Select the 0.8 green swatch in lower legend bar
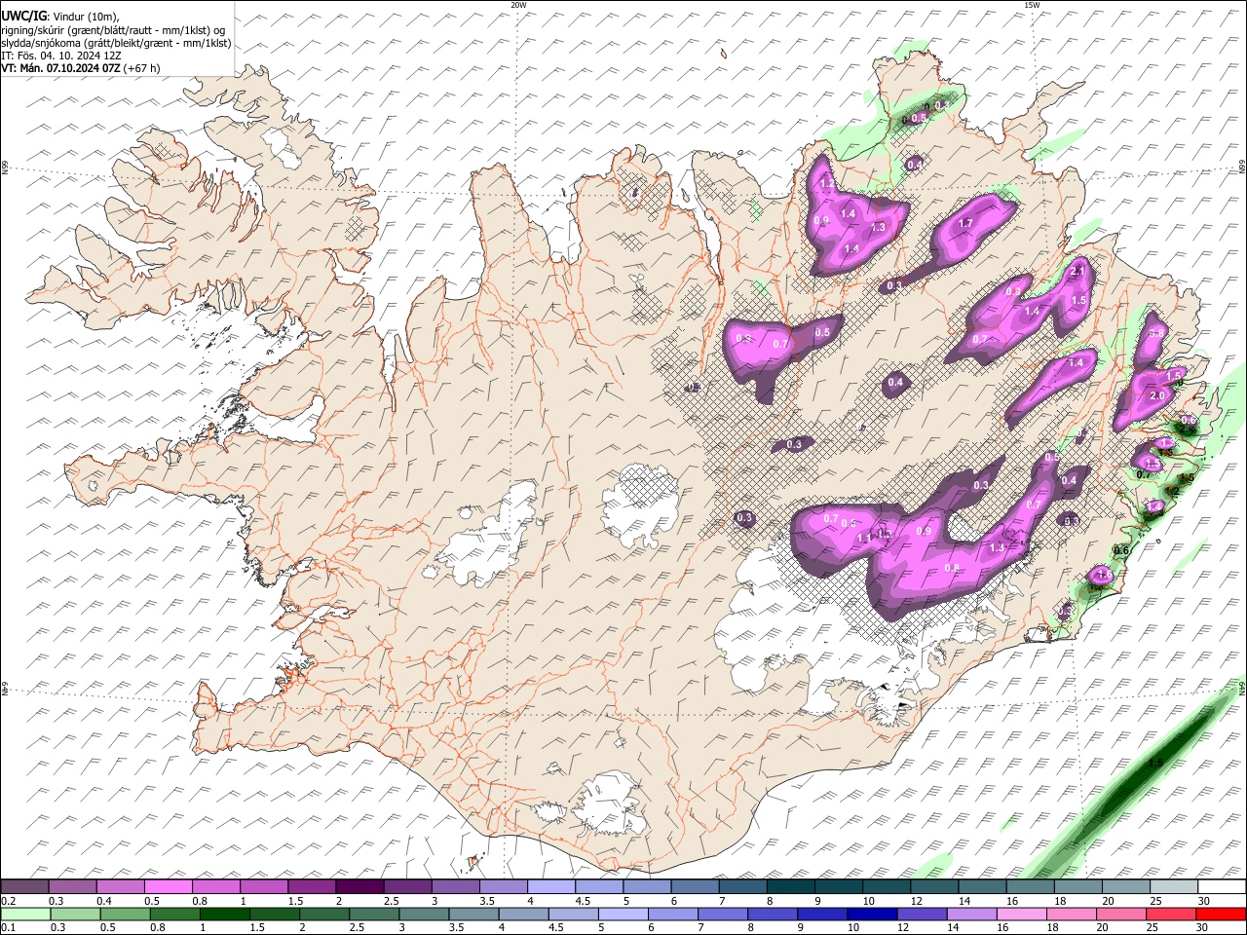This screenshot has height=935, width=1247. pos(174,914)
